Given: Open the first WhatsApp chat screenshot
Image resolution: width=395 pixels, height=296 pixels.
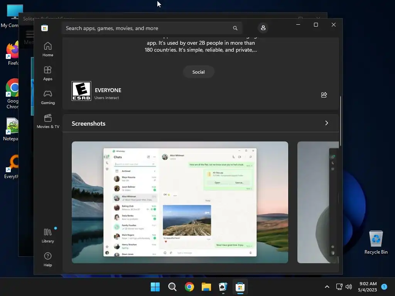Looking at the screenshot, I should (x=180, y=202).
